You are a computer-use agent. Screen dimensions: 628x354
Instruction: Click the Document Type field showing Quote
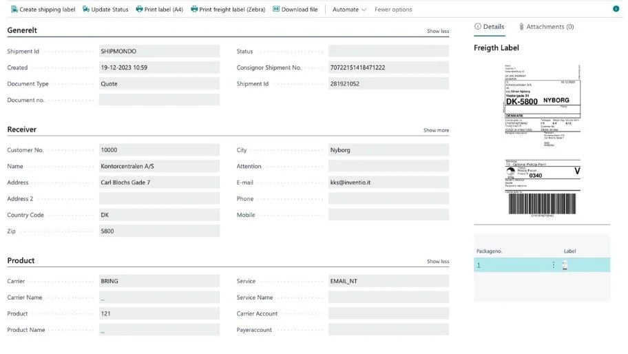159,84
